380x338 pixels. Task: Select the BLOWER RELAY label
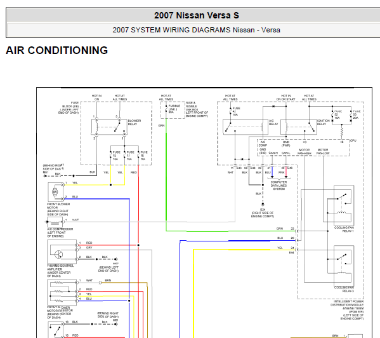(134, 123)
